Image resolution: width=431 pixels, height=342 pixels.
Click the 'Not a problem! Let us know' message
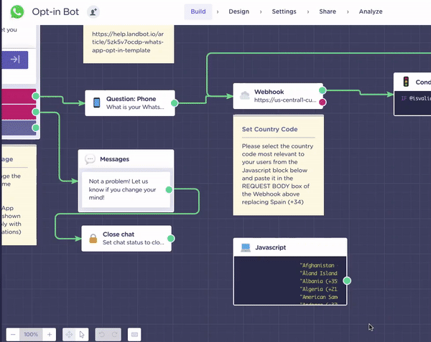pyautogui.click(x=125, y=189)
